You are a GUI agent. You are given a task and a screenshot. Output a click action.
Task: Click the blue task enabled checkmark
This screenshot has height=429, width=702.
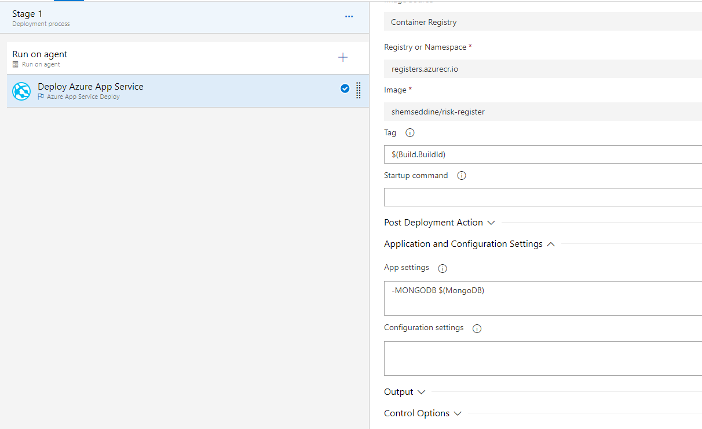[345, 88]
